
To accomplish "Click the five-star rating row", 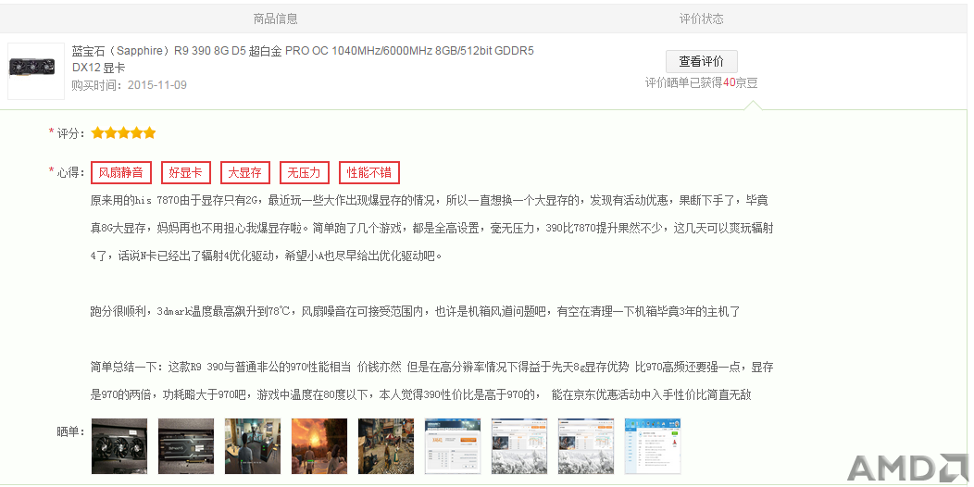I will [x=124, y=133].
